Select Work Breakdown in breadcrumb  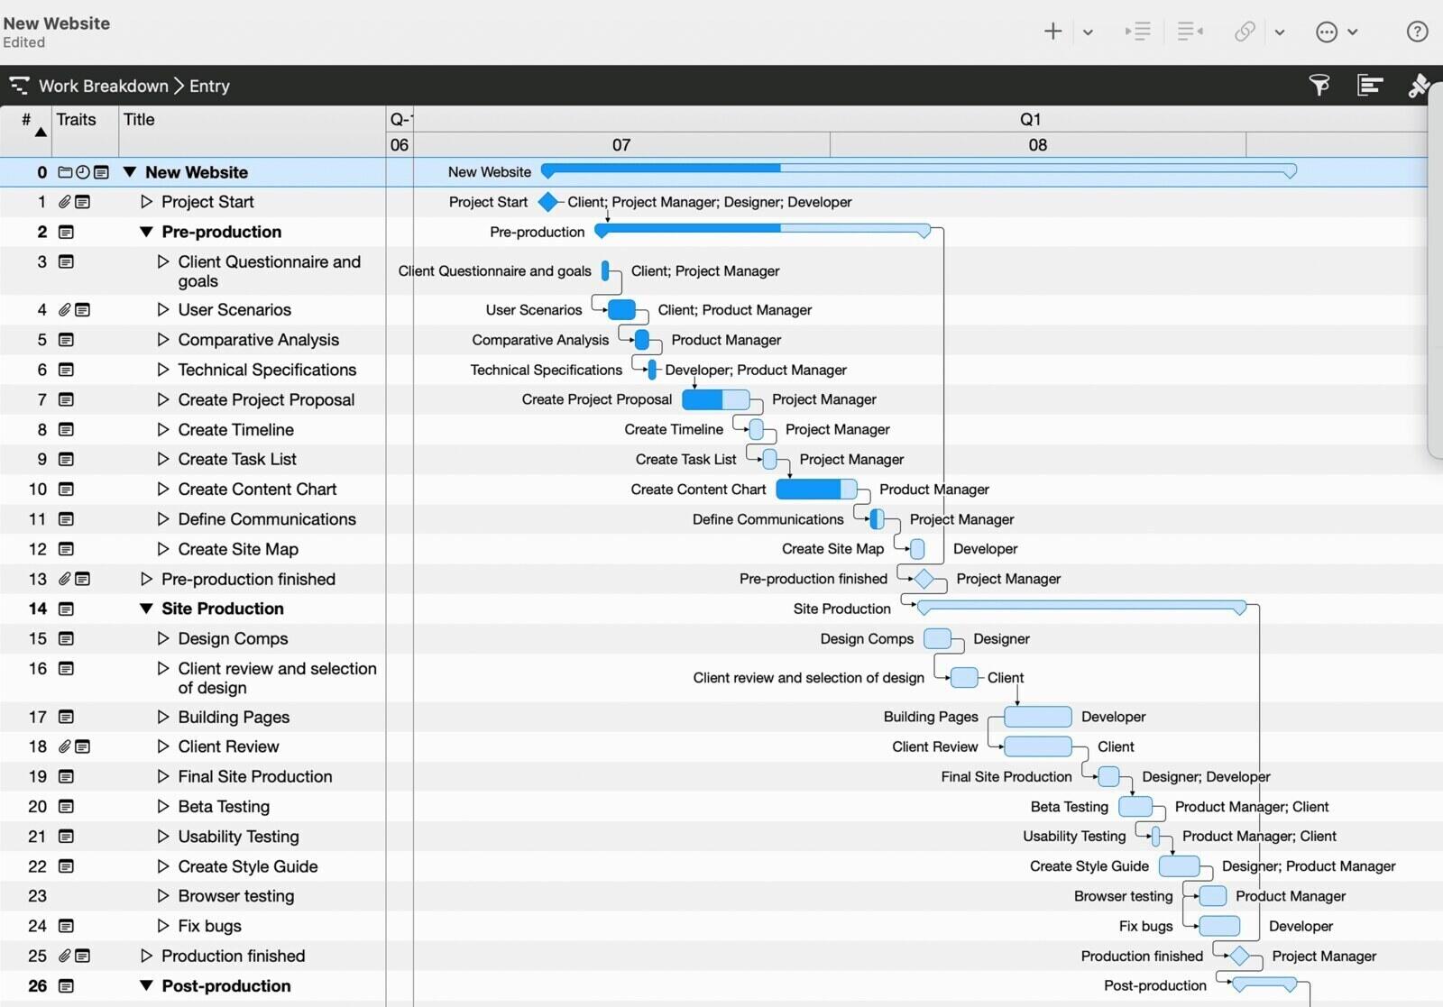tap(103, 86)
